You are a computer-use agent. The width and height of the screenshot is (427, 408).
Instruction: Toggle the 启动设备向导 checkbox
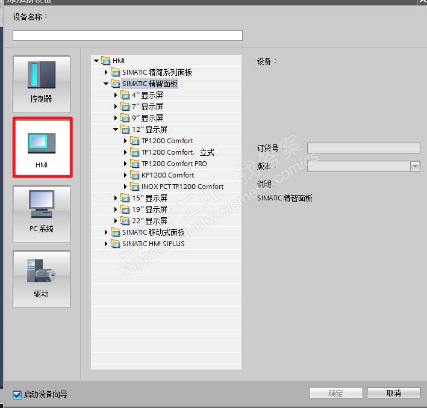[17, 394]
